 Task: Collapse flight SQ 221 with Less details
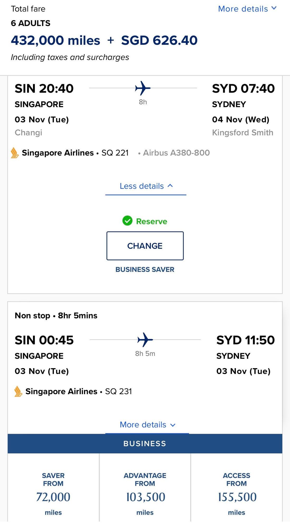pos(146,186)
